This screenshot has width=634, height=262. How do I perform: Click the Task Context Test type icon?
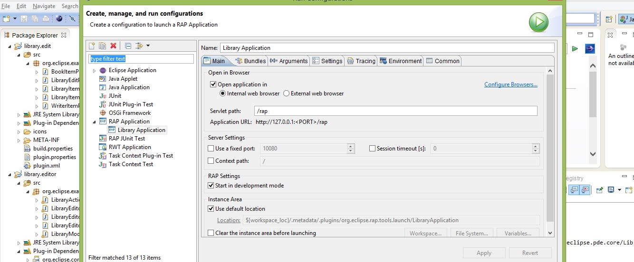(103, 164)
